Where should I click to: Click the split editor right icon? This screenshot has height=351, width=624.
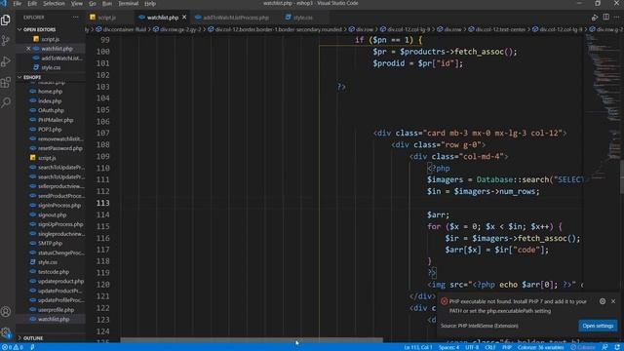coord(605,18)
